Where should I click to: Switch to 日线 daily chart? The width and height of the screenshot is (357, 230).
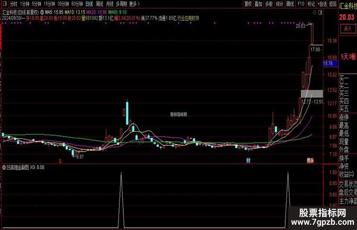coord(89,4)
